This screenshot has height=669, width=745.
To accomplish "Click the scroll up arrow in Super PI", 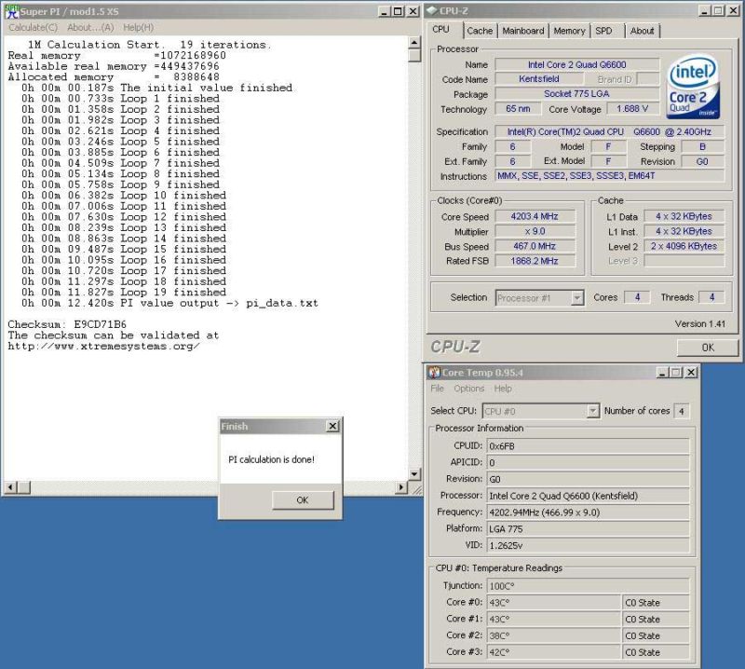I will (x=414, y=43).
